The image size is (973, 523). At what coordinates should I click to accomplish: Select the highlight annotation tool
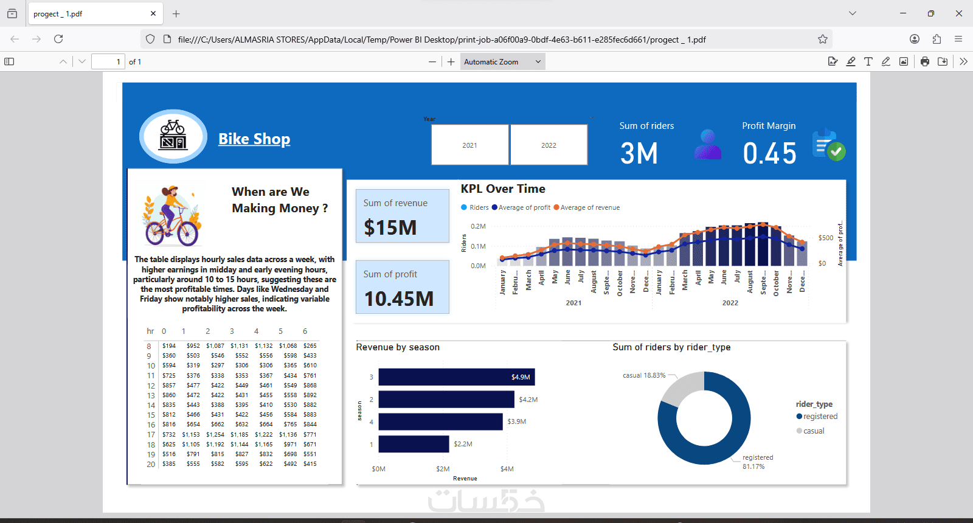[851, 61]
